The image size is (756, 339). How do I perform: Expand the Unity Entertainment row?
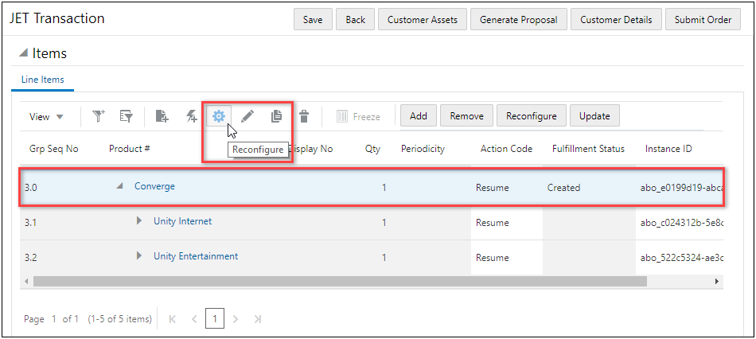coord(139,256)
